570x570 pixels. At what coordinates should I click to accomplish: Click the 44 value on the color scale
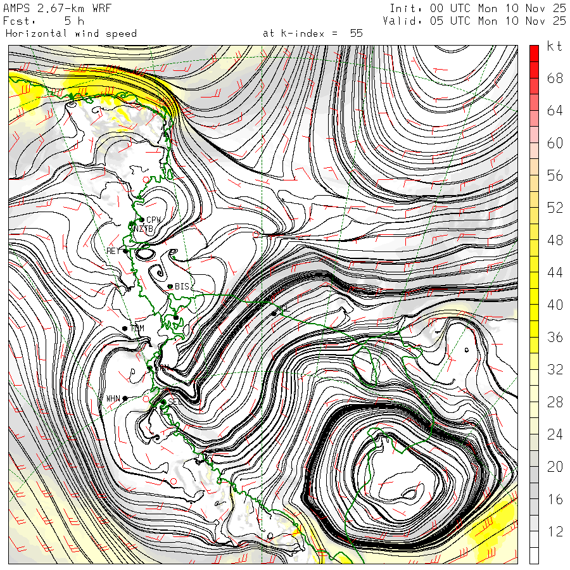[x=555, y=272]
